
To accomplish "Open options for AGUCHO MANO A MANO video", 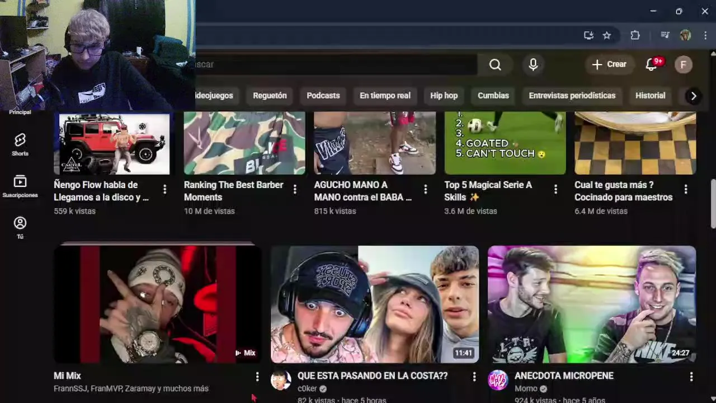I will tap(425, 190).
